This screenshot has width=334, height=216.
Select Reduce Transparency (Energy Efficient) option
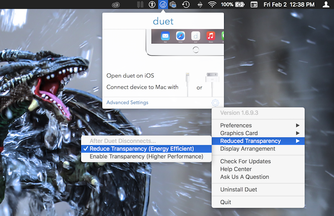point(147,149)
